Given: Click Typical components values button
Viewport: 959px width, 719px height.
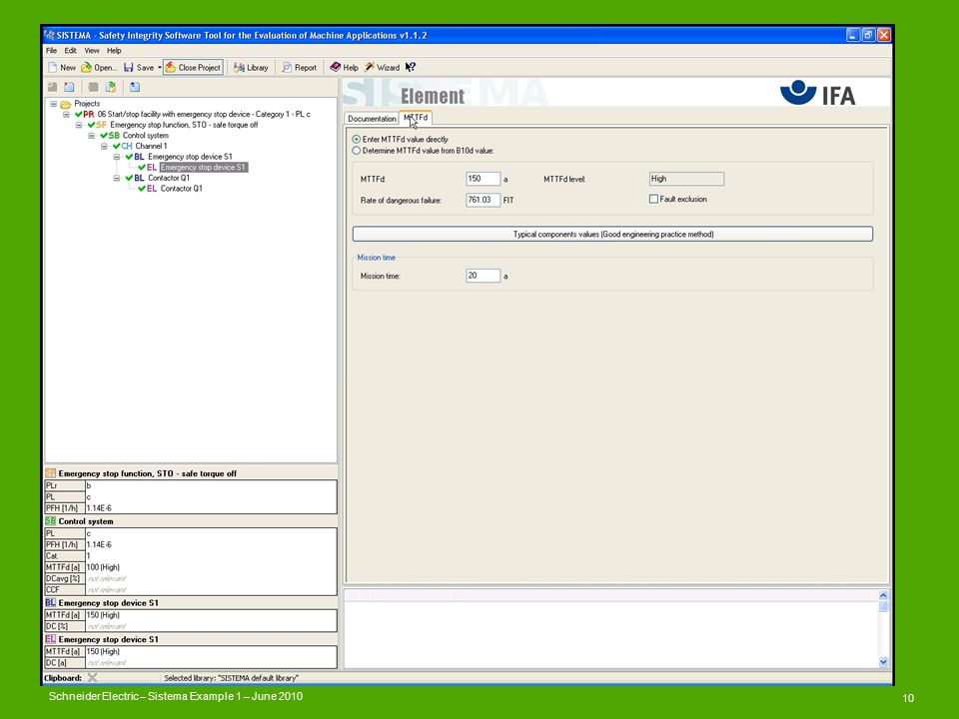Looking at the screenshot, I should (x=612, y=234).
